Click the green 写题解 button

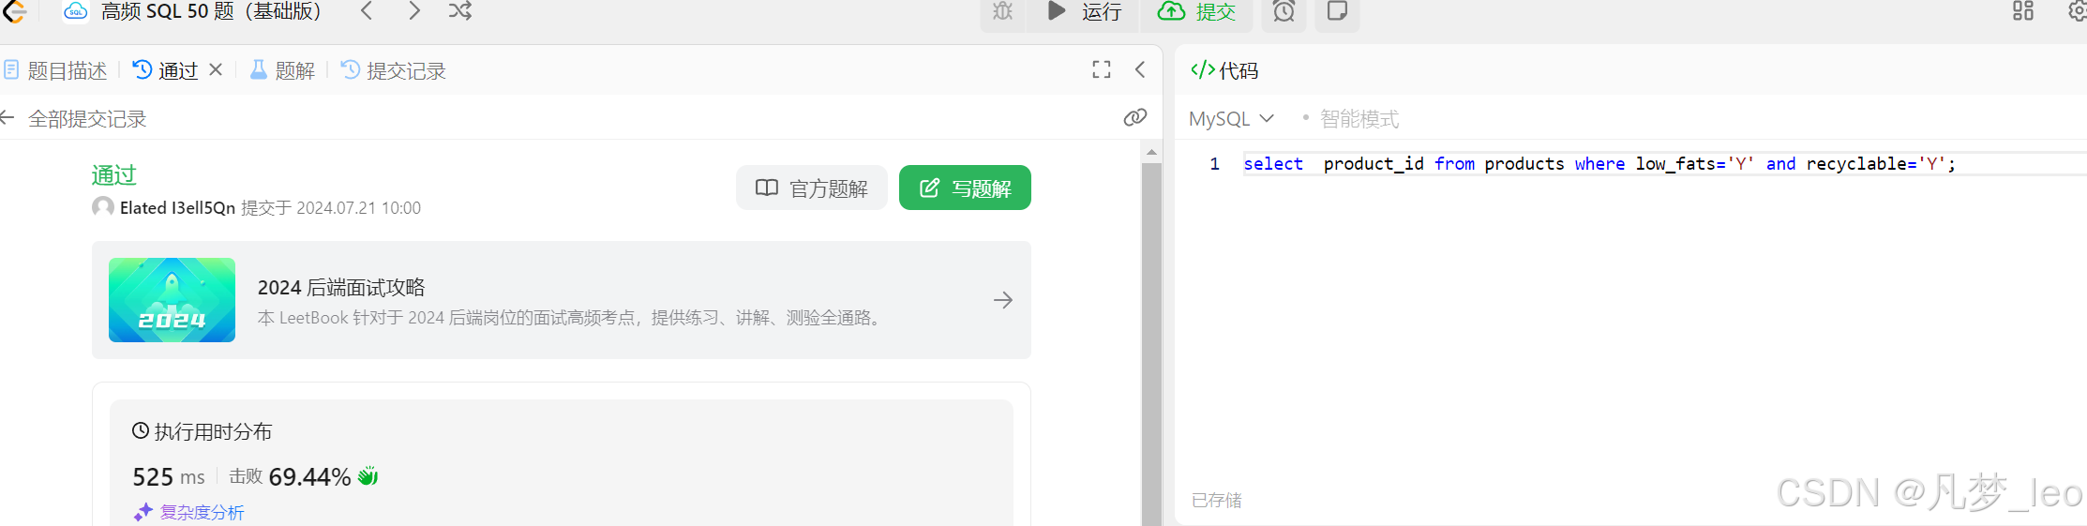click(965, 188)
